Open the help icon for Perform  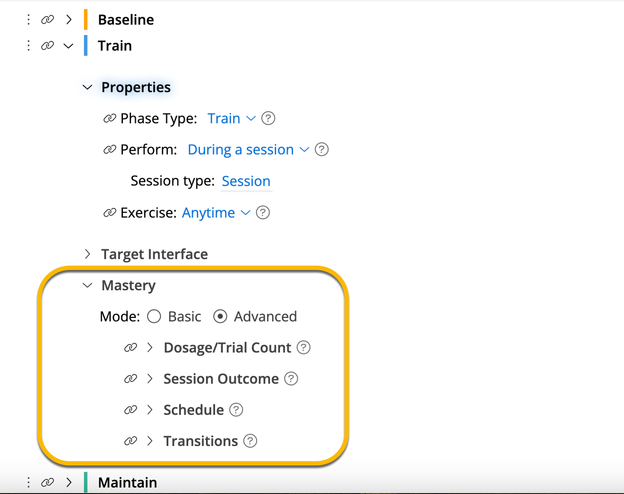click(x=322, y=149)
